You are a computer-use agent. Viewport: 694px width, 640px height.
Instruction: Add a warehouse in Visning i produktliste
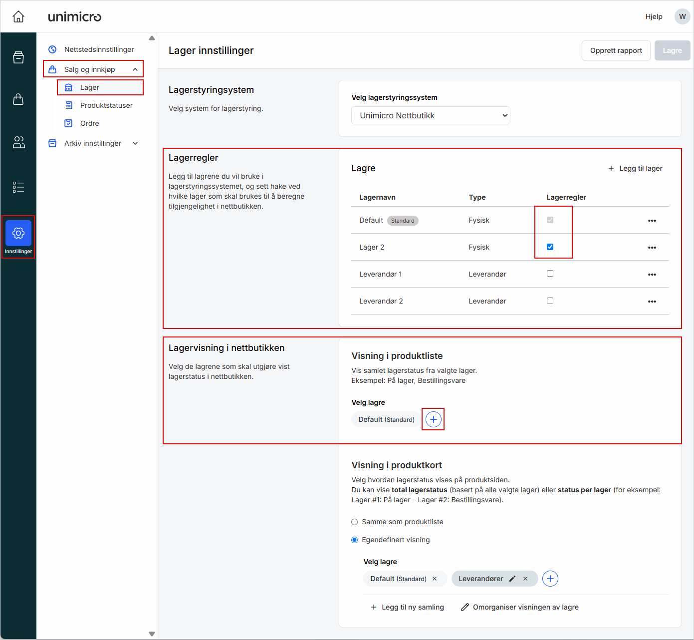pos(433,419)
